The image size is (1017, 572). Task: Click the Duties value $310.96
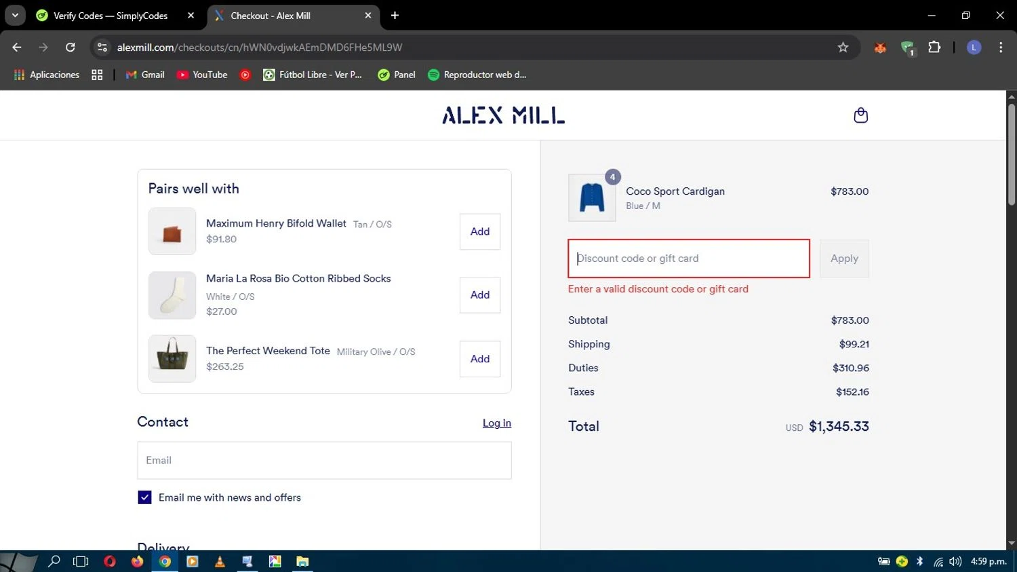[851, 368]
